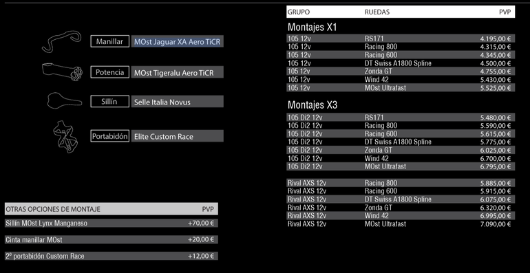Click the highlighted MOst Jaguar XA Aero TiCR field
Screen dimensions: 530x273
click(177, 41)
